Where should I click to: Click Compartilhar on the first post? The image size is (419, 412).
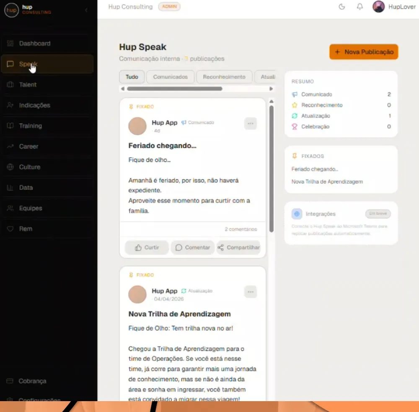click(x=239, y=248)
